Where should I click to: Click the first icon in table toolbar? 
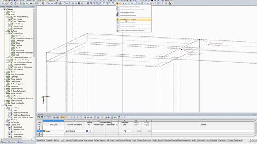39,118
